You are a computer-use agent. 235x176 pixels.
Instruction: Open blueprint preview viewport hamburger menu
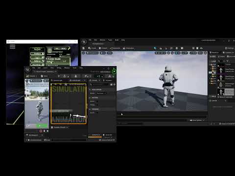[27, 81]
